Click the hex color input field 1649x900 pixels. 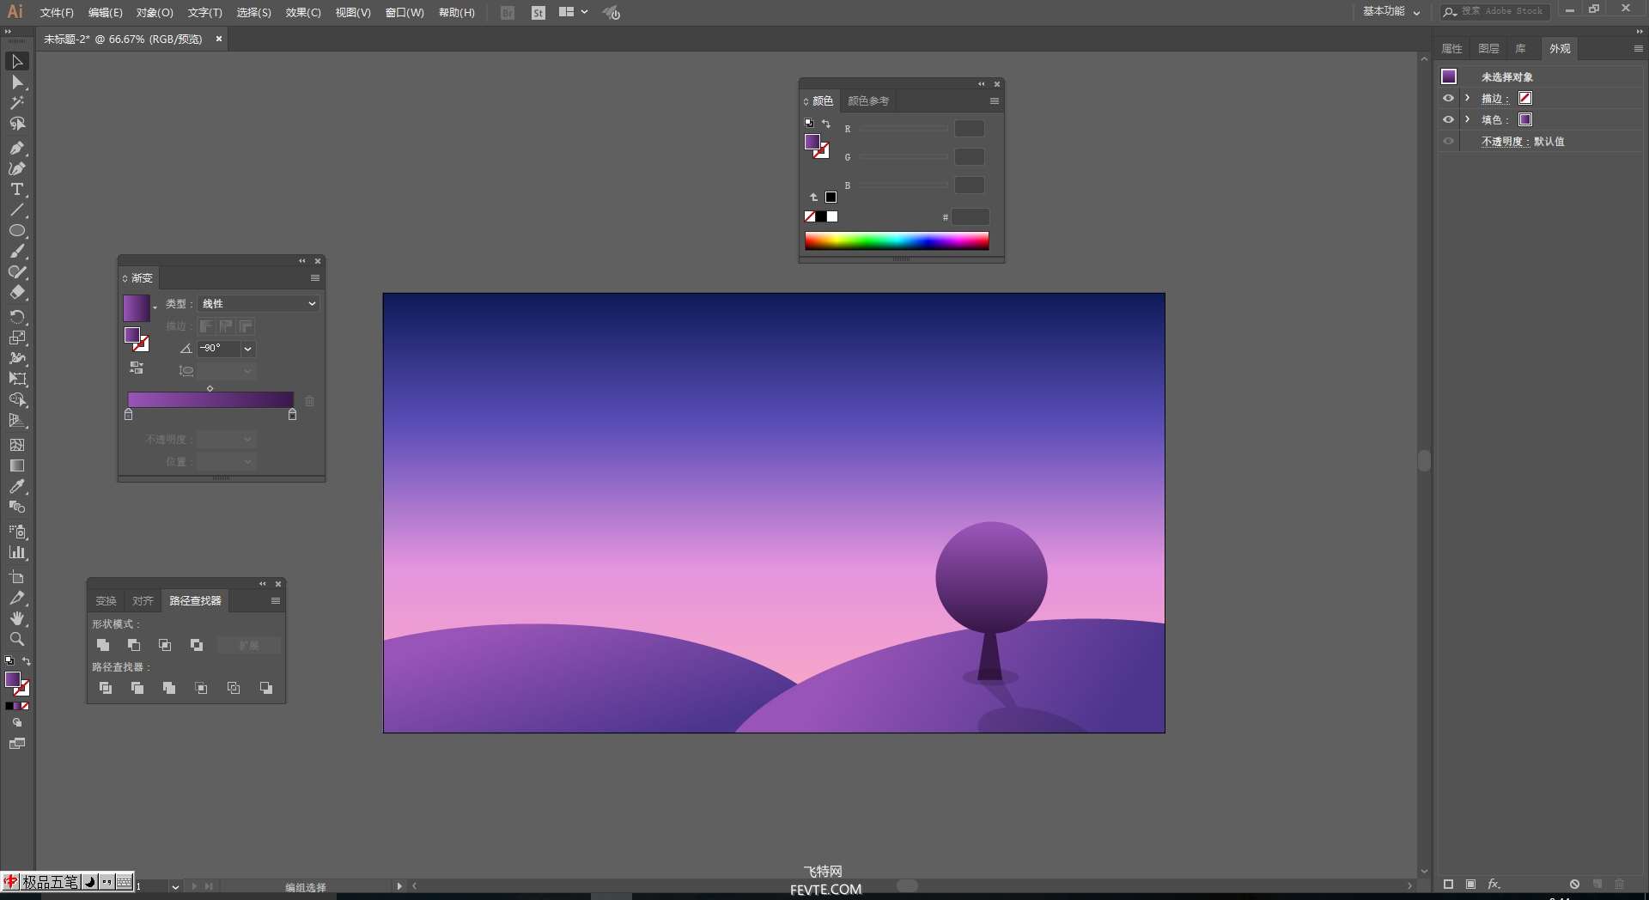point(971,217)
